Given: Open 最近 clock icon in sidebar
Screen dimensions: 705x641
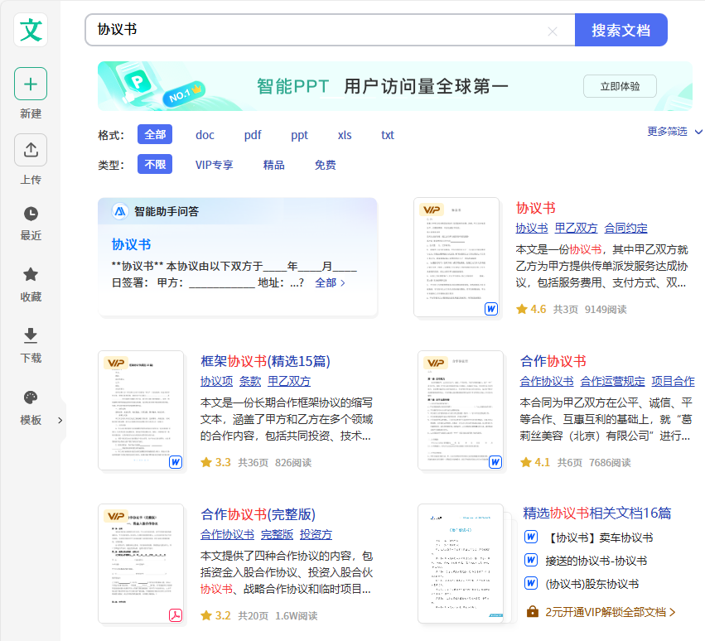Looking at the screenshot, I should pyautogui.click(x=31, y=214).
